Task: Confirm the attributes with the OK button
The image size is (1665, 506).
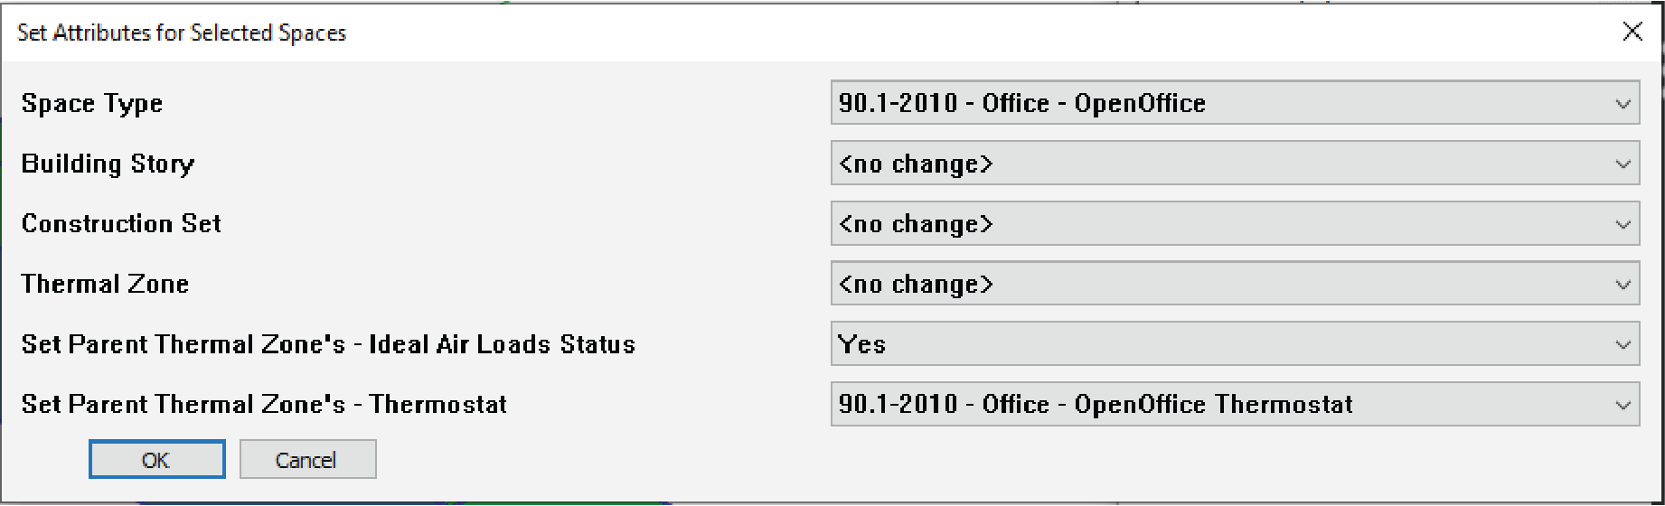Action: coord(156,460)
